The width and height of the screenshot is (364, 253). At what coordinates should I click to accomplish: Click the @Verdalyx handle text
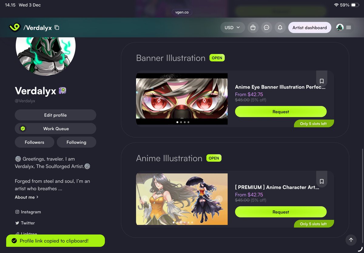(25, 101)
